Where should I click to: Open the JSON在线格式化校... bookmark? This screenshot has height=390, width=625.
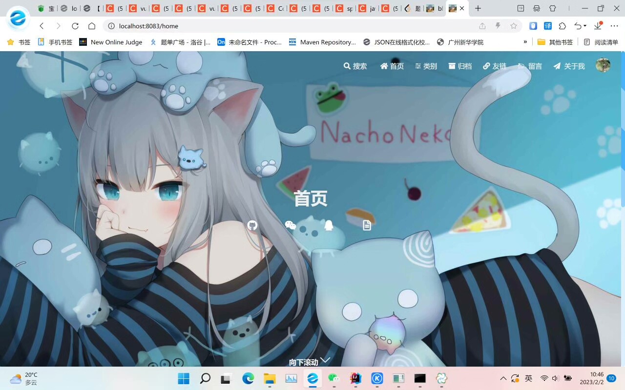pos(396,42)
